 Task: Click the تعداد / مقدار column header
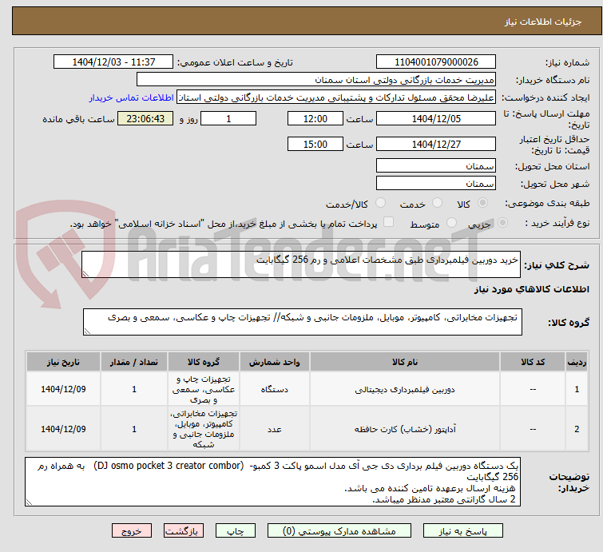[134, 363]
